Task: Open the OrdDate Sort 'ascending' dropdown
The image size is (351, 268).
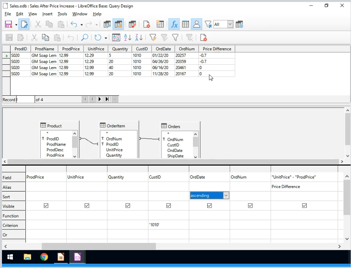Action: click(x=226, y=195)
